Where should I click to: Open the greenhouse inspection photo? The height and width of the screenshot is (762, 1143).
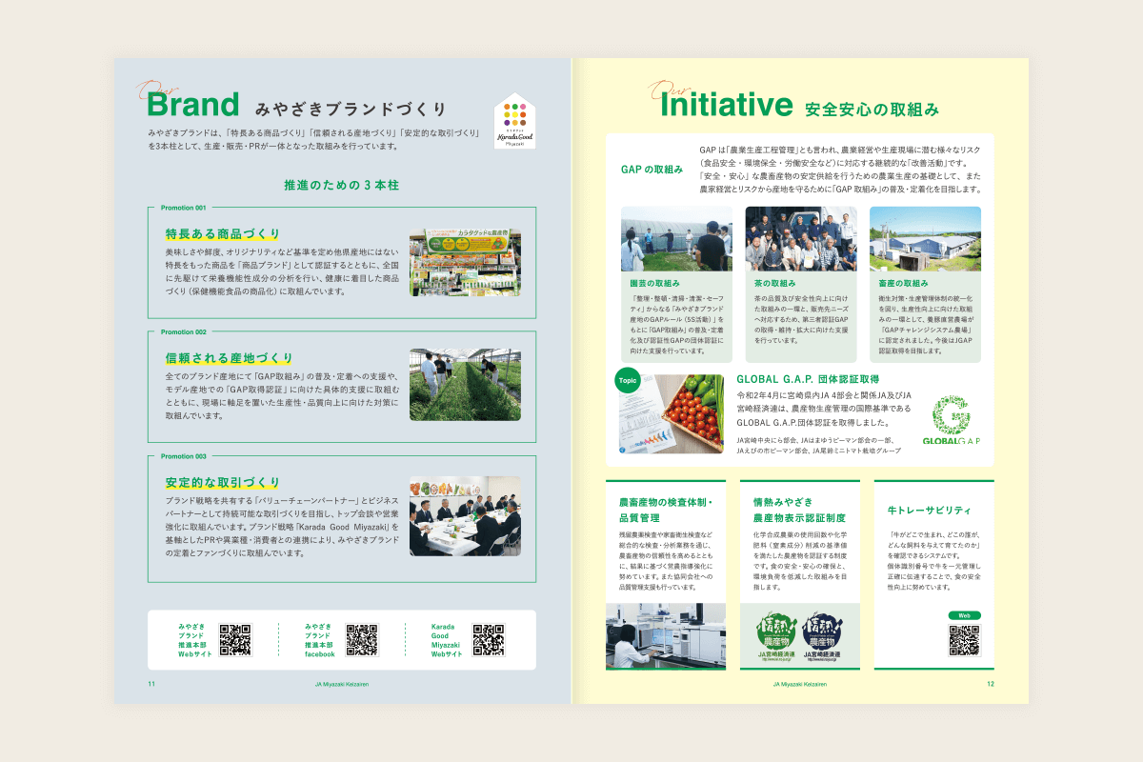click(x=465, y=384)
